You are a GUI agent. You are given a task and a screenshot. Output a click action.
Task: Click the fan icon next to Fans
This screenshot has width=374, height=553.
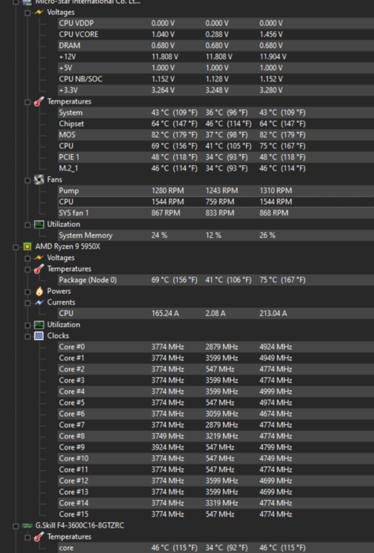pos(39,179)
